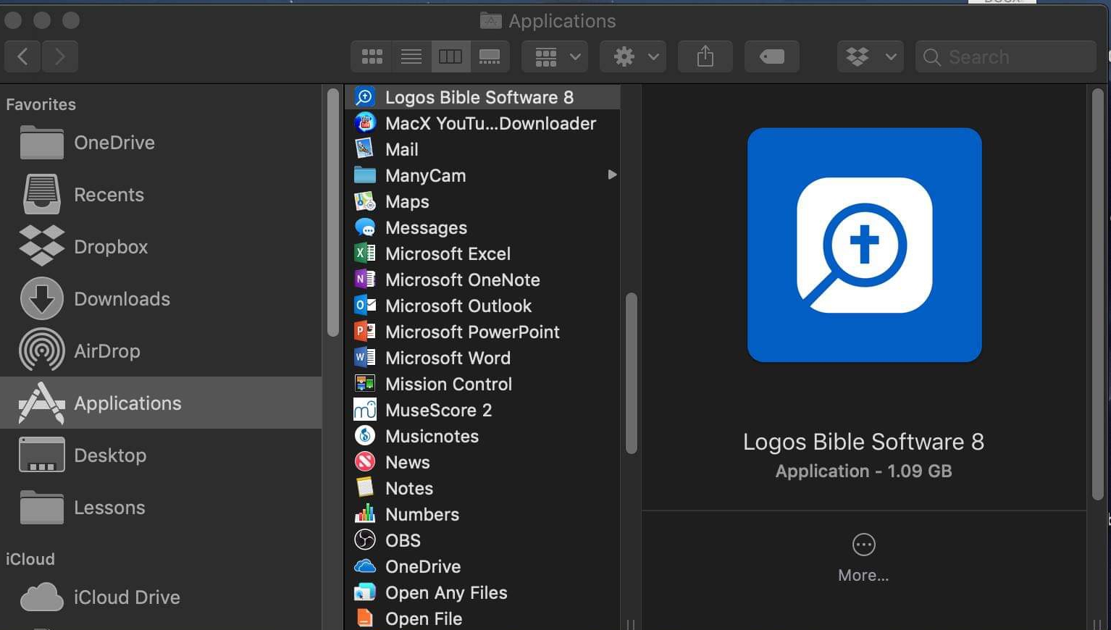The image size is (1111, 630).
Task: Select AirDrop in the sidebar
Action: point(161,351)
